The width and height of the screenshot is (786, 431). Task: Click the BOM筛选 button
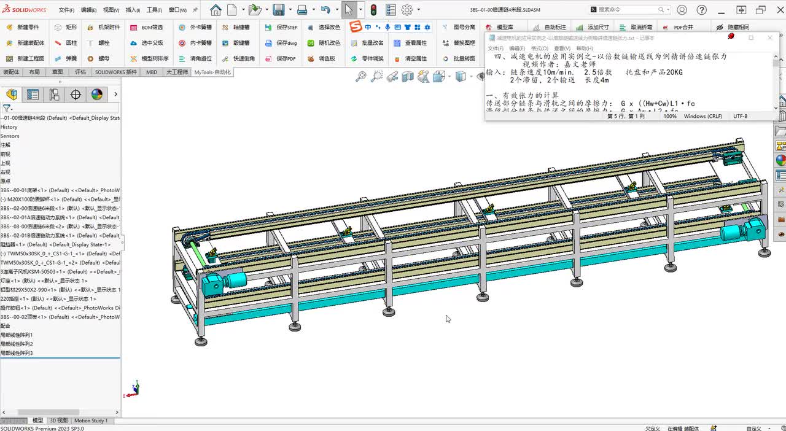147,28
